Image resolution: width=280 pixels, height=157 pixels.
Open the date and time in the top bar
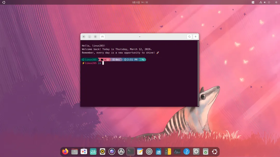[140, 2]
